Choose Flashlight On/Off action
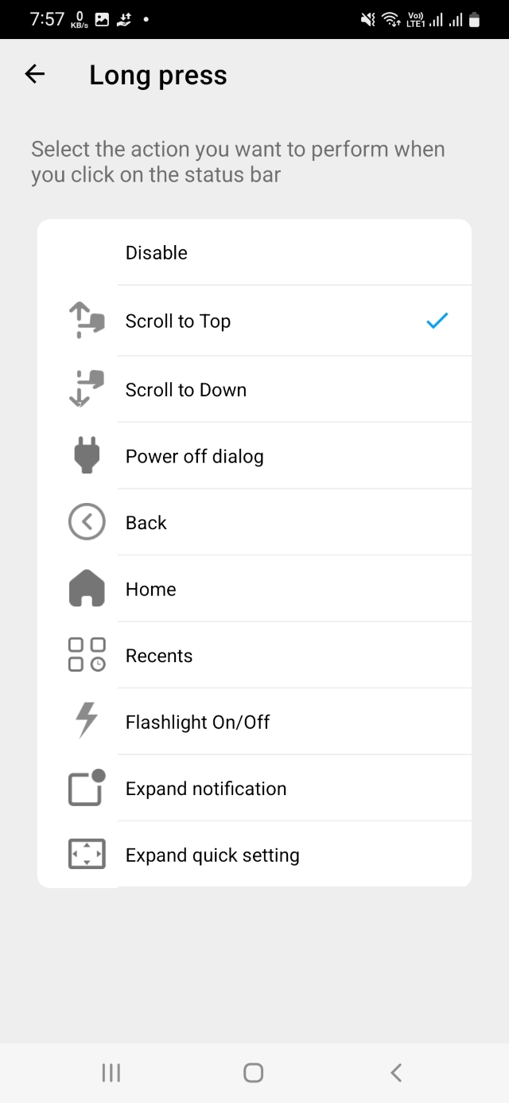The height and width of the screenshot is (1103, 509). [197, 723]
